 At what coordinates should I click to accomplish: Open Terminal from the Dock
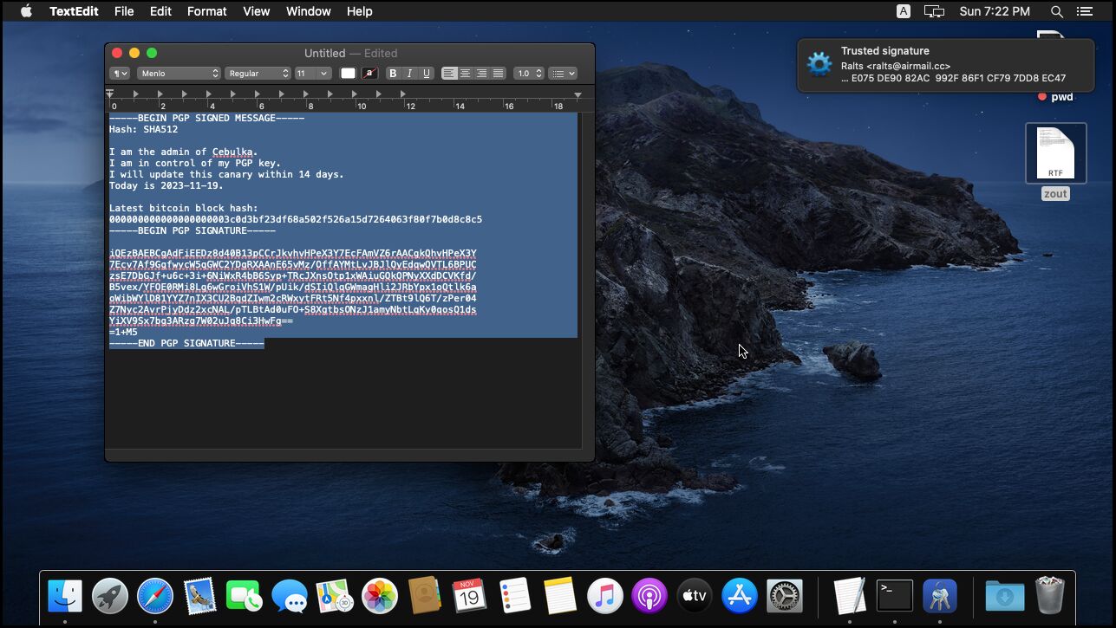pos(894,596)
